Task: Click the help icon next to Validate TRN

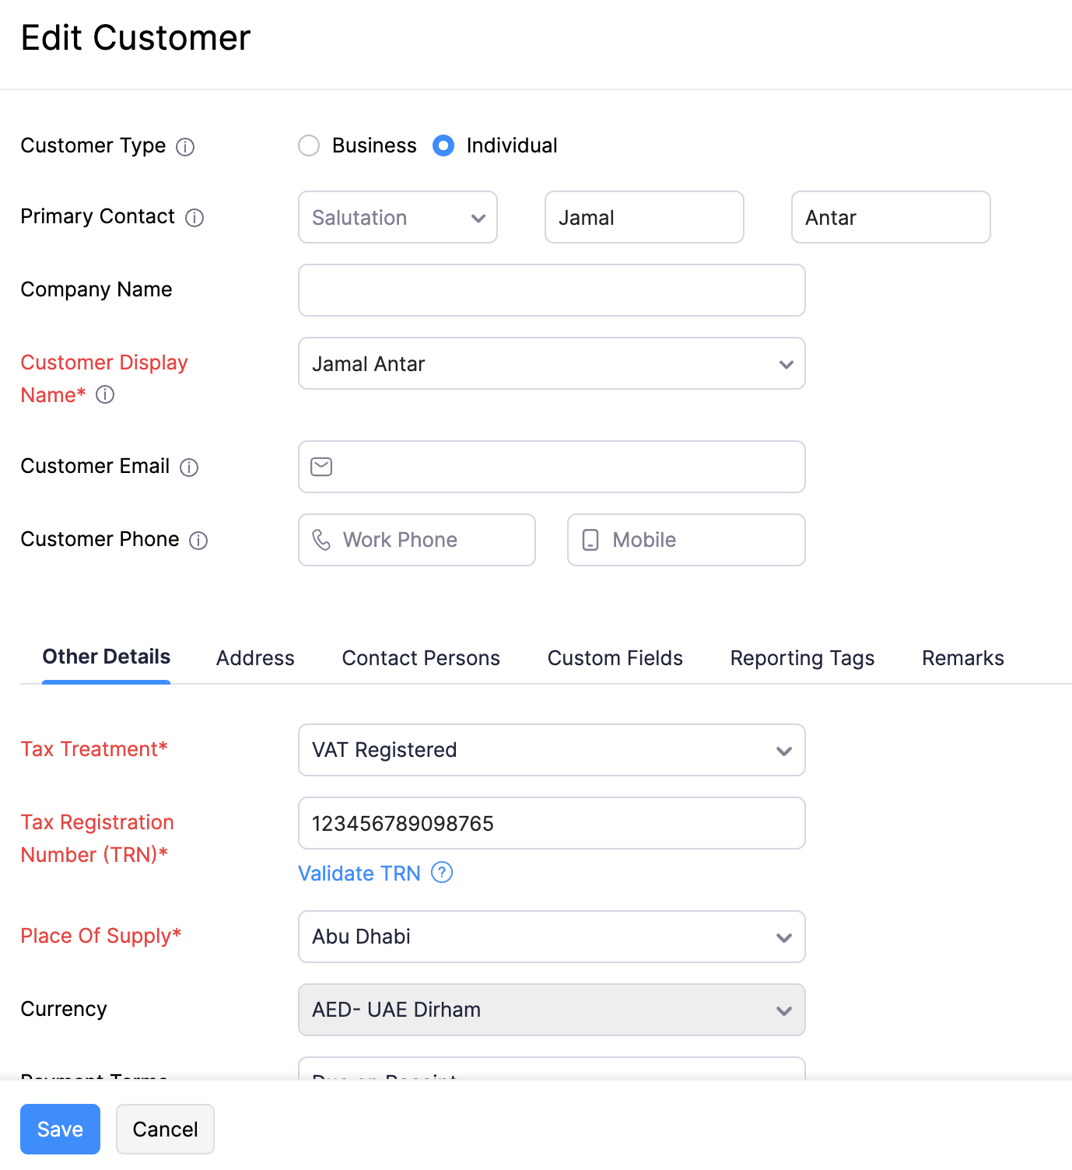Action: (441, 873)
